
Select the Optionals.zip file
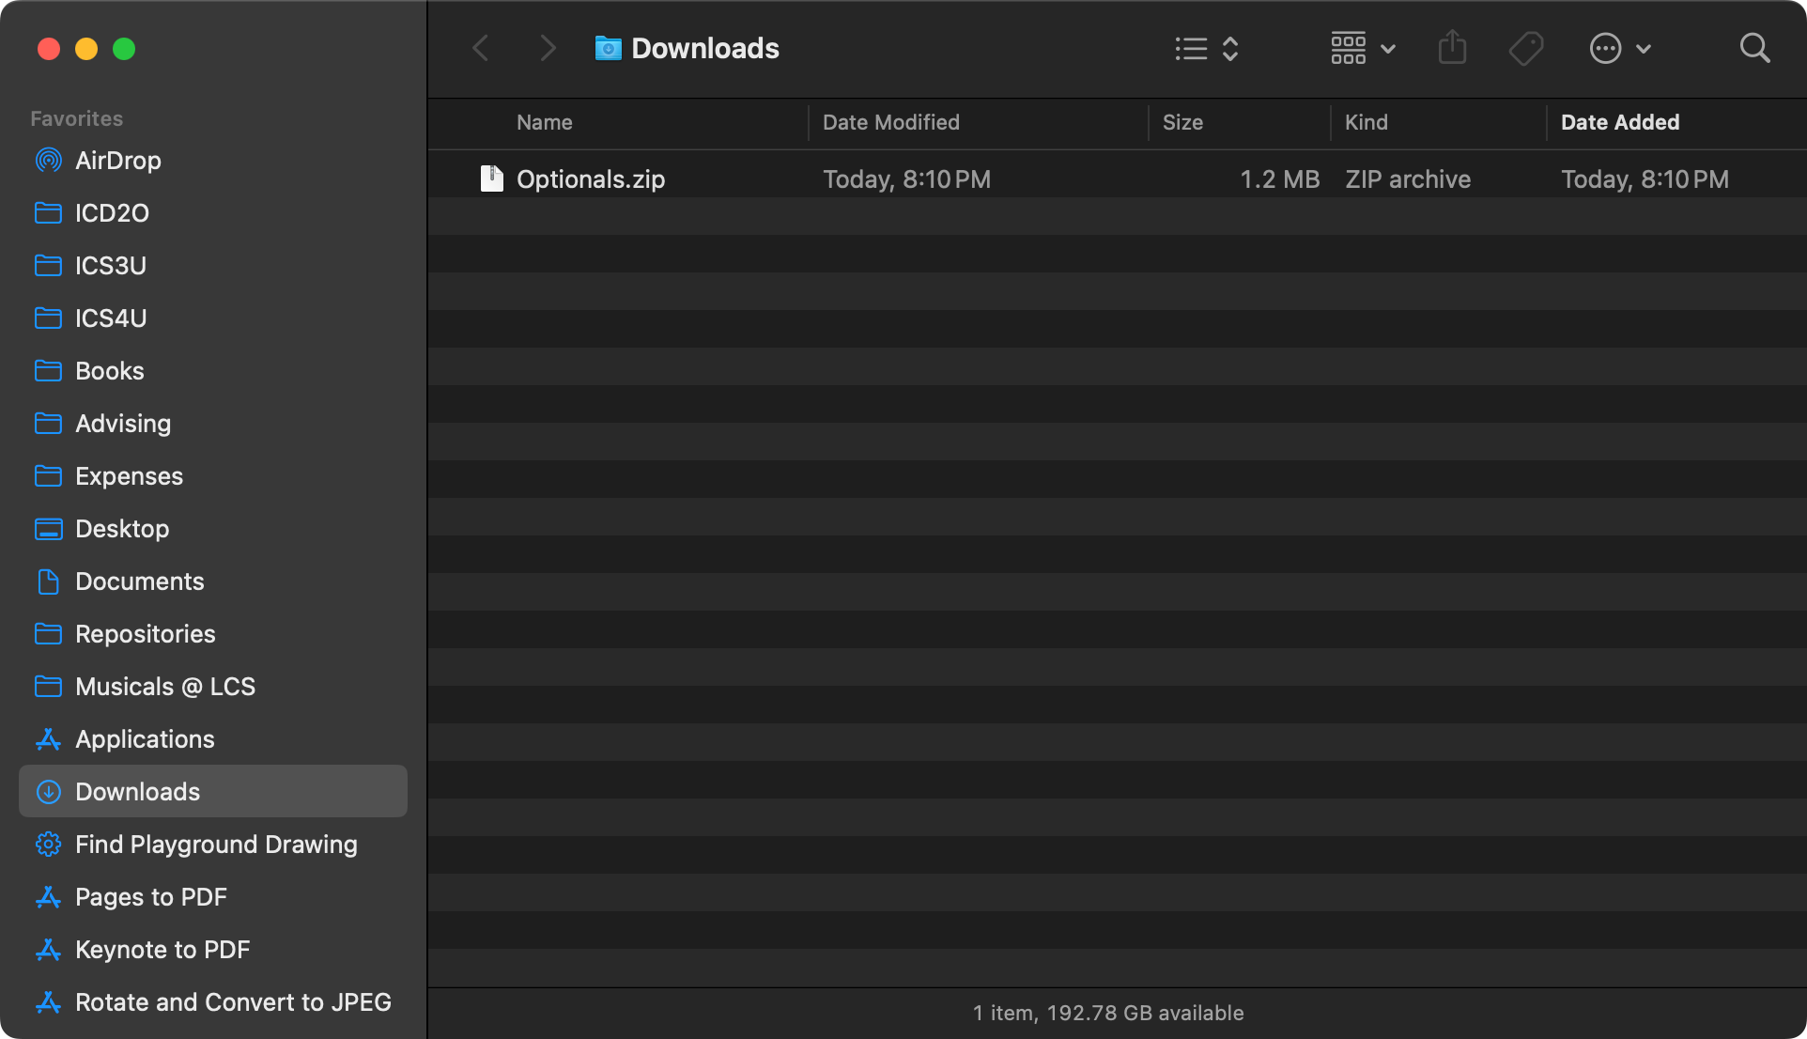click(x=591, y=178)
